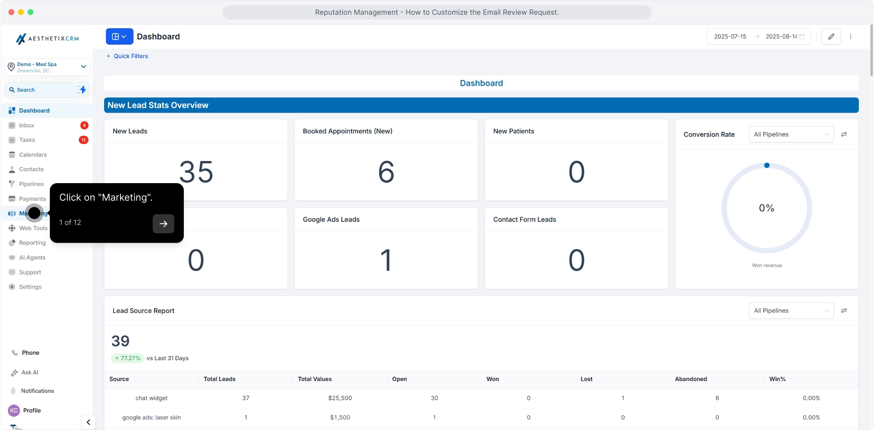Click the Win% column header
Screen dimensions: 874x430
pyautogui.click(x=778, y=379)
